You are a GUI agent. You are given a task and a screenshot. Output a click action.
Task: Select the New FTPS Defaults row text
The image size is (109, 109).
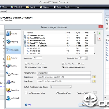[38, 38]
